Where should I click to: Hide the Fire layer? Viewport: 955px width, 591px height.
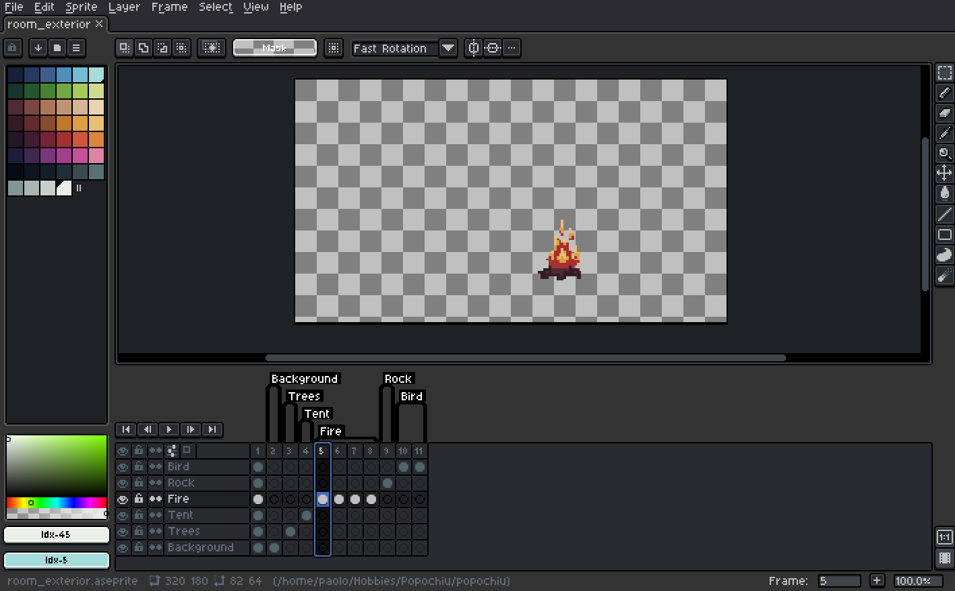123,499
